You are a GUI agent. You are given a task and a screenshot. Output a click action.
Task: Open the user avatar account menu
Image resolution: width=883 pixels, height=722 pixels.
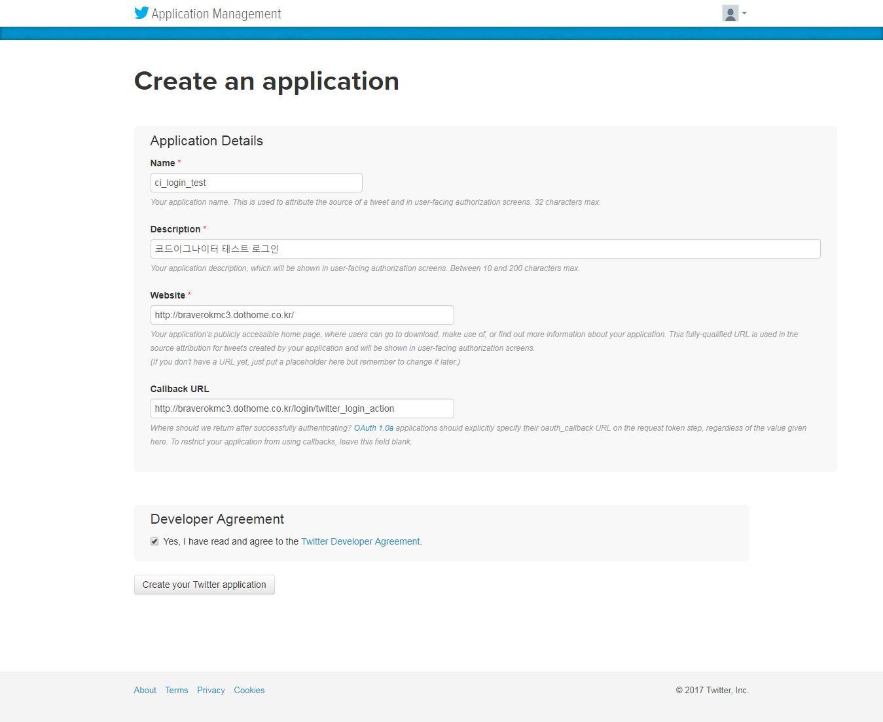[x=730, y=13]
